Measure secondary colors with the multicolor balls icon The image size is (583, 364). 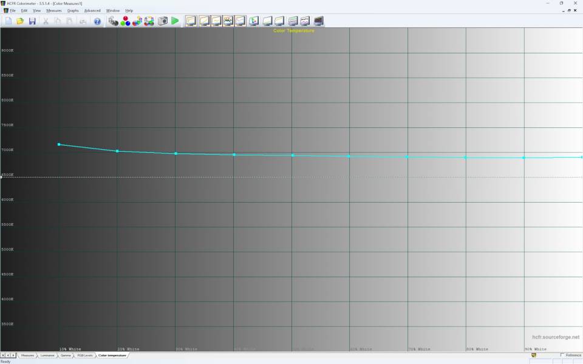point(137,21)
